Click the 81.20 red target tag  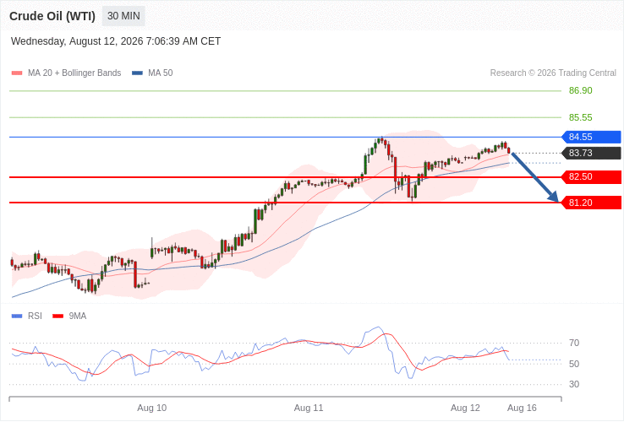point(591,203)
